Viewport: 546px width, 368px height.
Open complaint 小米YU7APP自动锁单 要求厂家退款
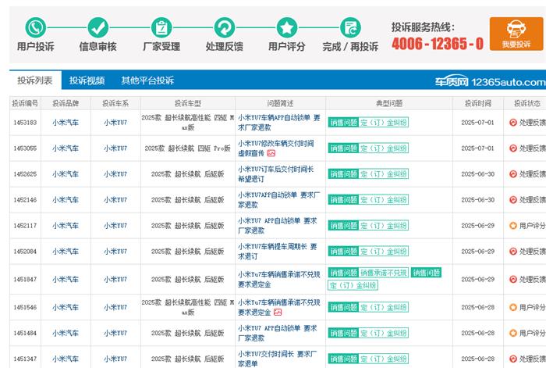click(x=279, y=200)
